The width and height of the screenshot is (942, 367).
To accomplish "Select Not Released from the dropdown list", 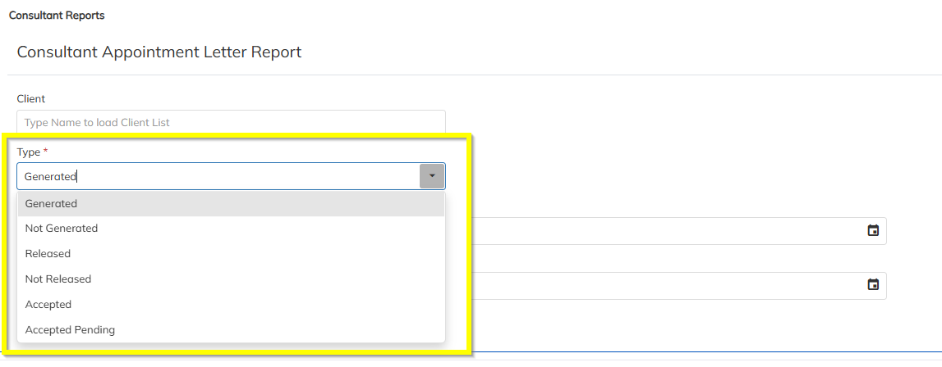I will [x=58, y=279].
